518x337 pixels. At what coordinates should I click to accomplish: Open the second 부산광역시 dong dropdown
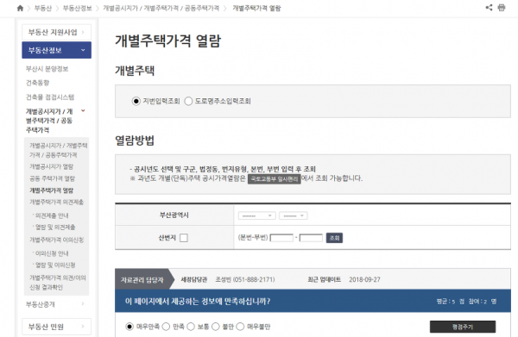(294, 215)
